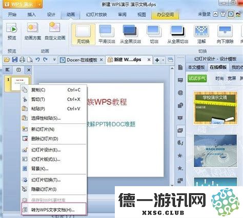Click the open folder icon in quick toolbar
This screenshot has width=243, height=218.
7,60
